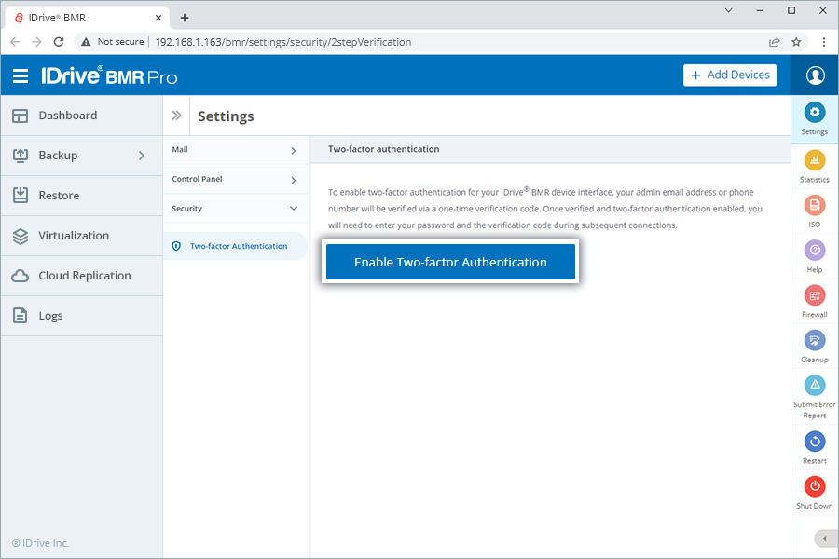Expand the Mail settings section
The width and height of the screenshot is (839, 559).
point(236,150)
